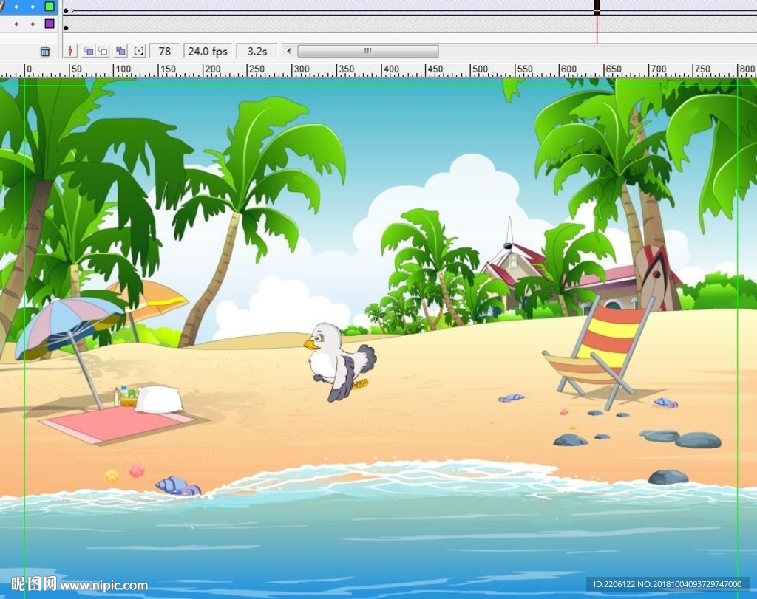Lock the second layer via its lock dot

coord(33,24)
